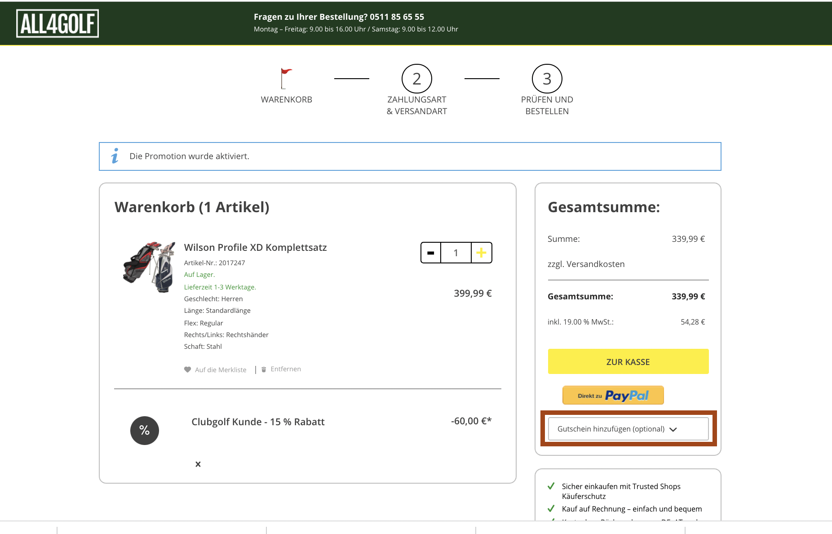
Task: Select step 3 circle Prüfen und Bestellen
Action: point(547,79)
